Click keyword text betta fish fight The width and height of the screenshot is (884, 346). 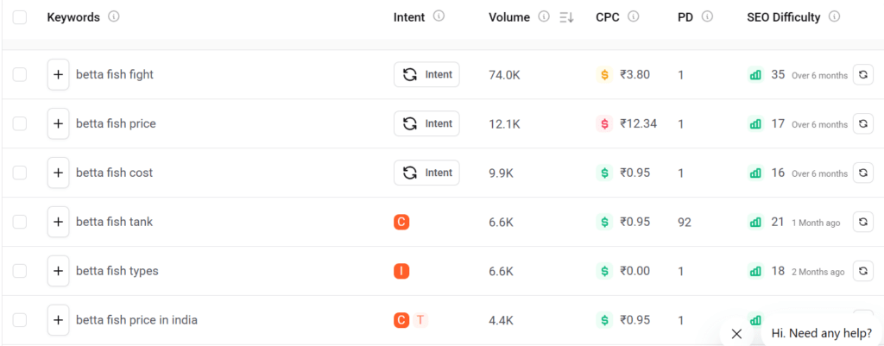pyautogui.click(x=115, y=74)
